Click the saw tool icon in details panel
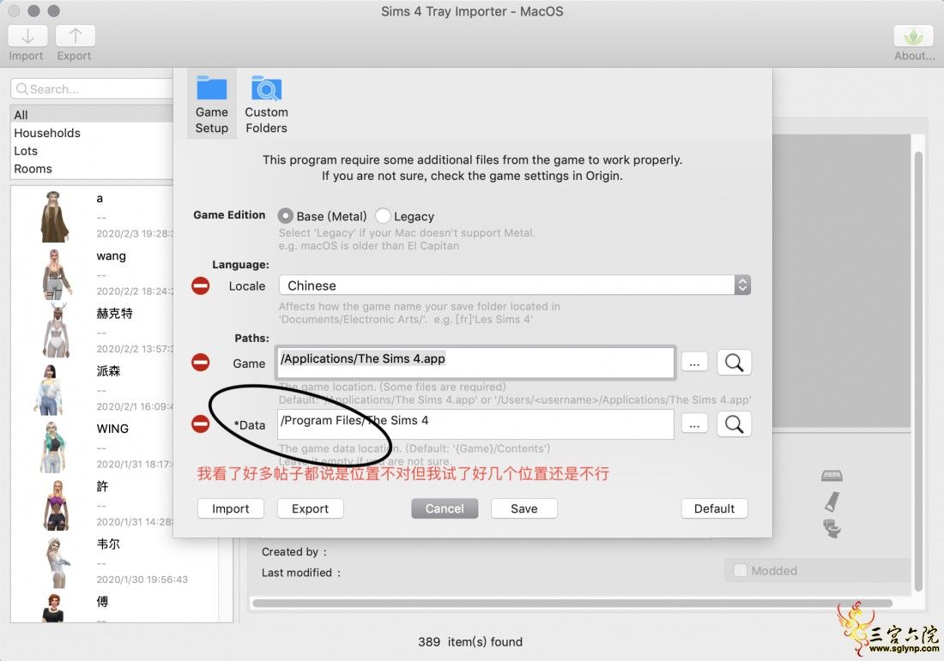The image size is (944, 661). click(x=832, y=502)
